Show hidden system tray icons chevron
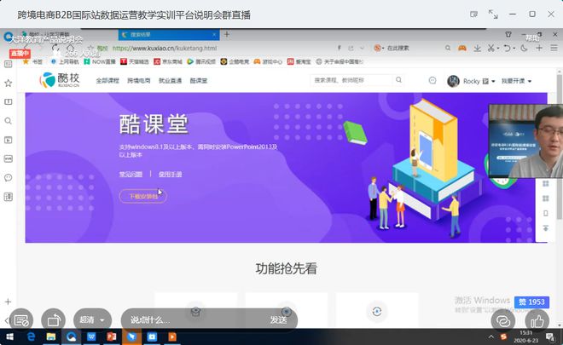 [x=490, y=336]
